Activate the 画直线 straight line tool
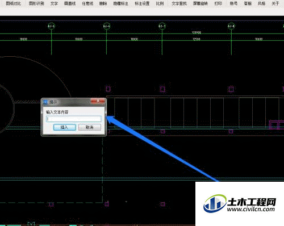Image resolution: width=284 pixels, height=226 pixels. coord(70,3)
